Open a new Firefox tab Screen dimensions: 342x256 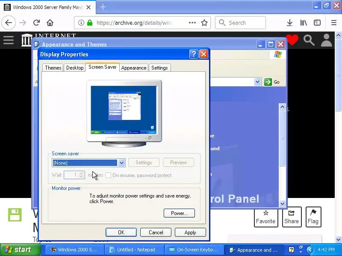coord(103,7)
